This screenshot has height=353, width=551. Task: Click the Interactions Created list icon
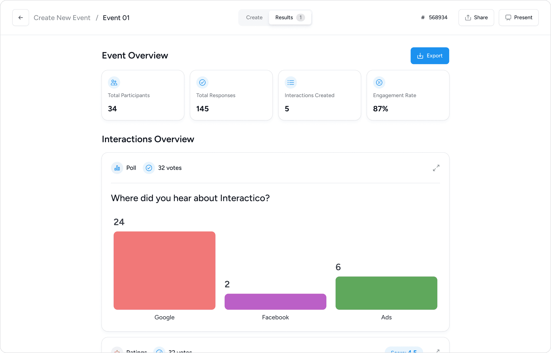click(291, 82)
